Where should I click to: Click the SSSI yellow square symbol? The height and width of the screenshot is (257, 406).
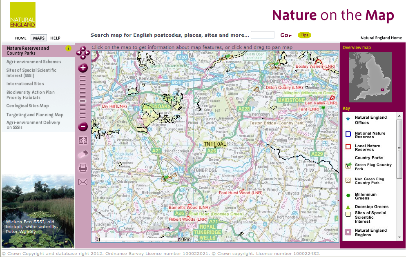point(348,214)
